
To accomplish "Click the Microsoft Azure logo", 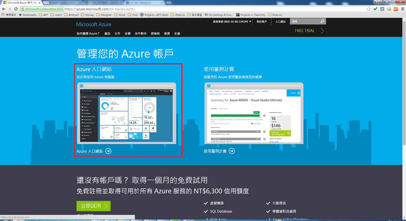I will click(94, 24).
